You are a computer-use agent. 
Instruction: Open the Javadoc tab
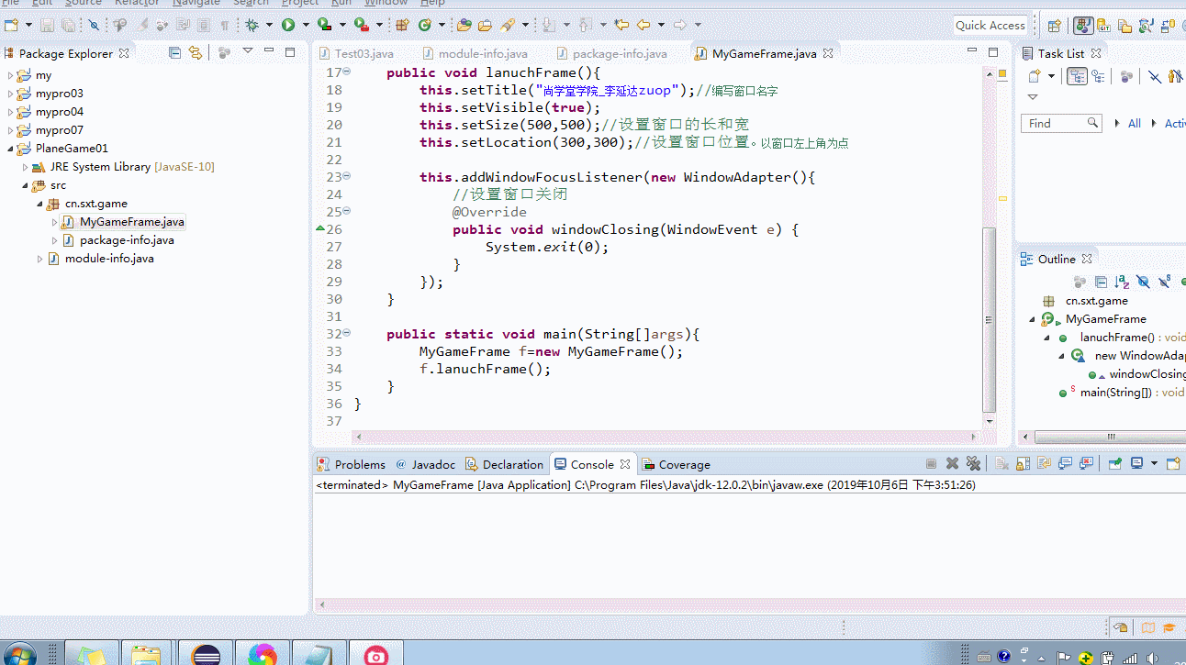(426, 464)
